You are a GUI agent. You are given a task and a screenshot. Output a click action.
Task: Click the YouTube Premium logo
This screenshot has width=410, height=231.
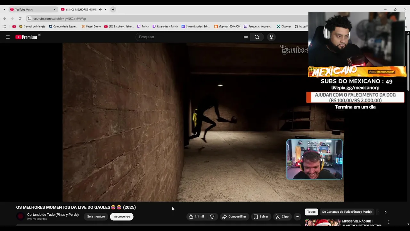point(26,37)
